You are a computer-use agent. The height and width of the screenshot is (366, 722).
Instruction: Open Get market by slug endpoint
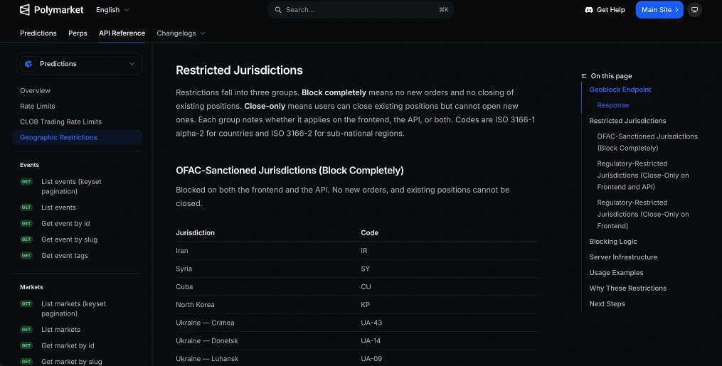(72, 362)
